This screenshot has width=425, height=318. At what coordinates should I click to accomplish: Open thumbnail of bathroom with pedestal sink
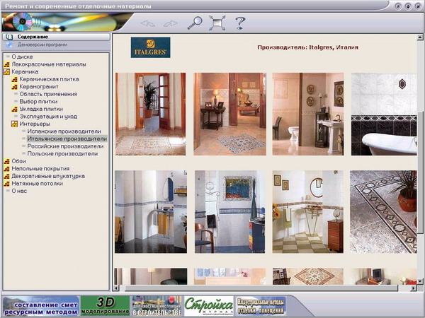tap(308, 114)
